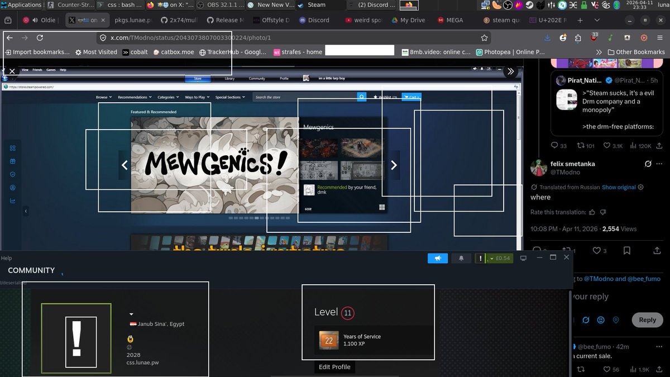Click the Steam store search magnifier button
This screenshot has height=377, width=670.
361,97
